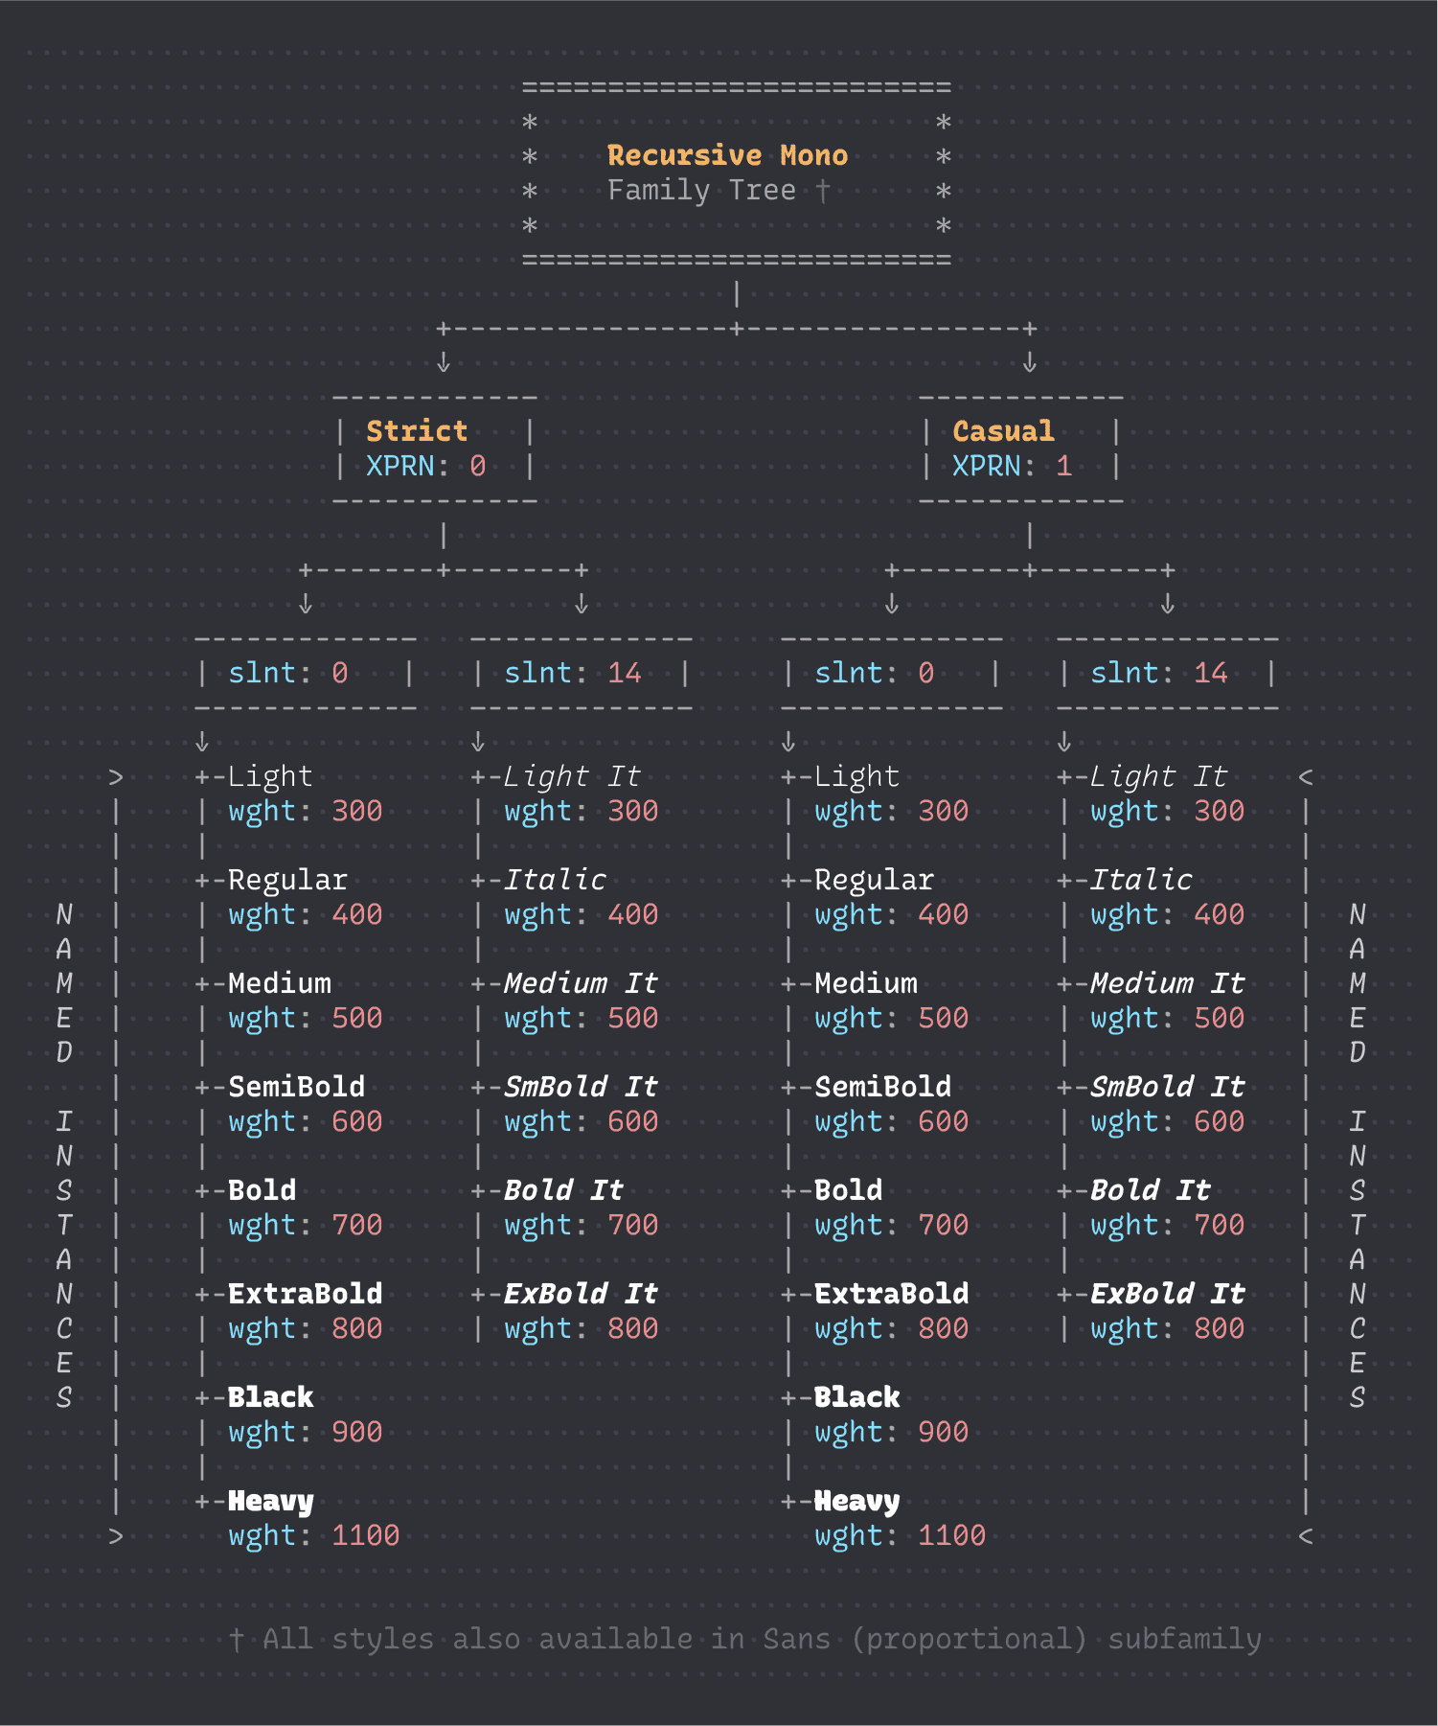
Task: Click "wght: 800" under Strict ExtraBold
Action: coord(305,1329)
